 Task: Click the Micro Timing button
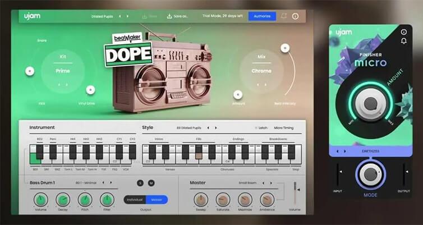click(x=284, y=128)
